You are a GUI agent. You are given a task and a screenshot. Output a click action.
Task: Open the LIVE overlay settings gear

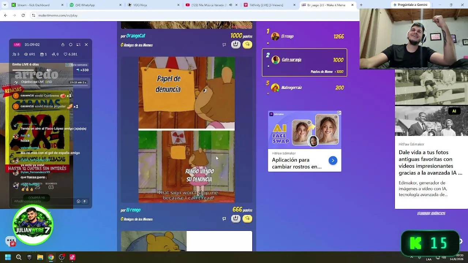(71, 45)
